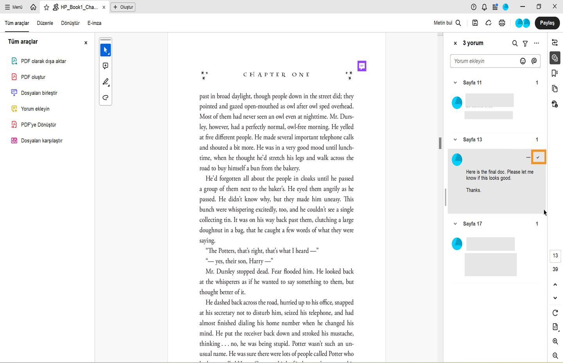The width and height of the screenshot is (563, 363).
Task: Select the highlighter pen tool
Action: click(106, 82)
